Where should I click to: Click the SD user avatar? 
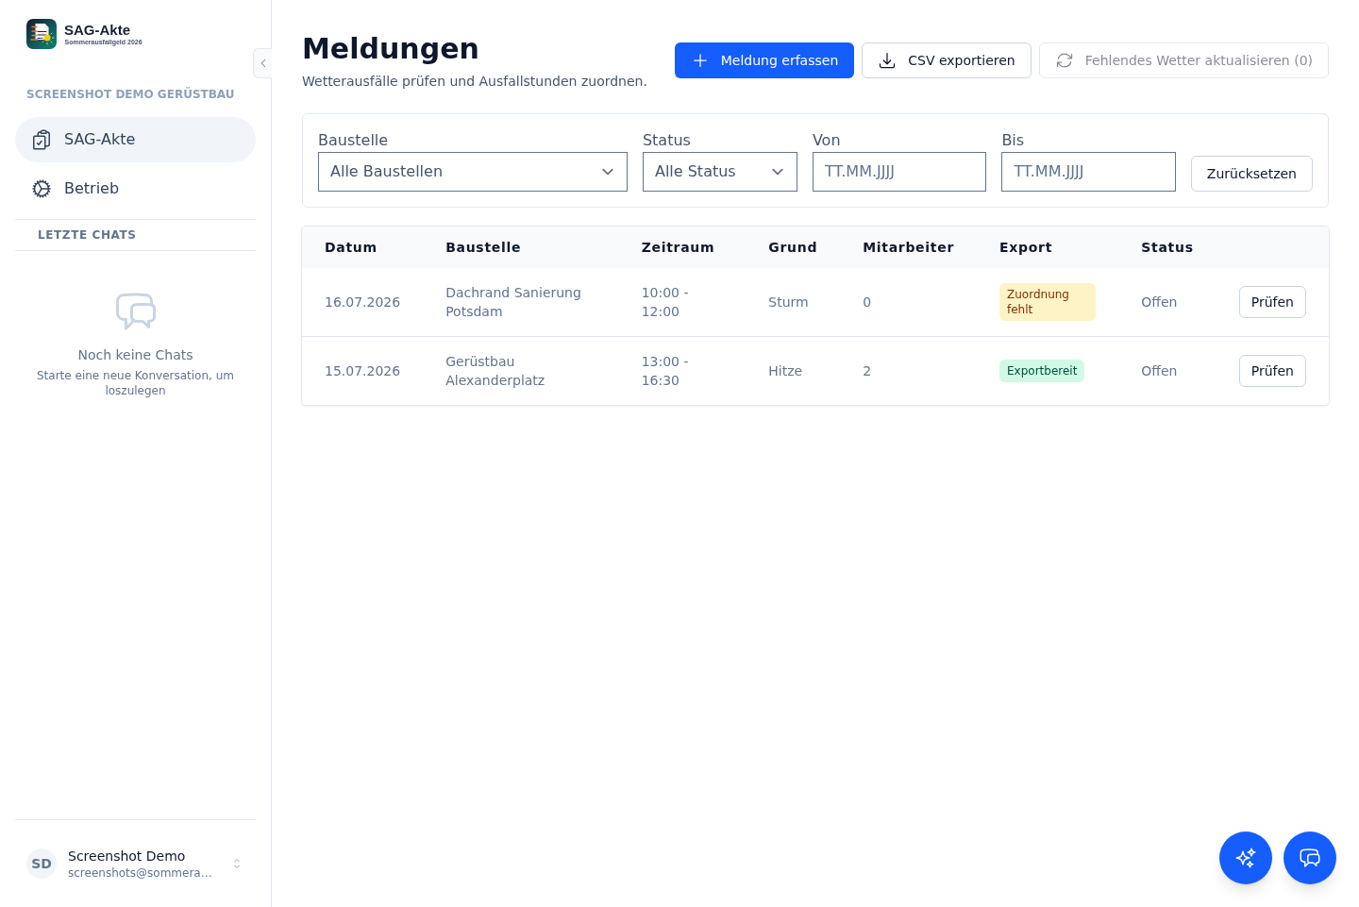[x=42, y=864]
